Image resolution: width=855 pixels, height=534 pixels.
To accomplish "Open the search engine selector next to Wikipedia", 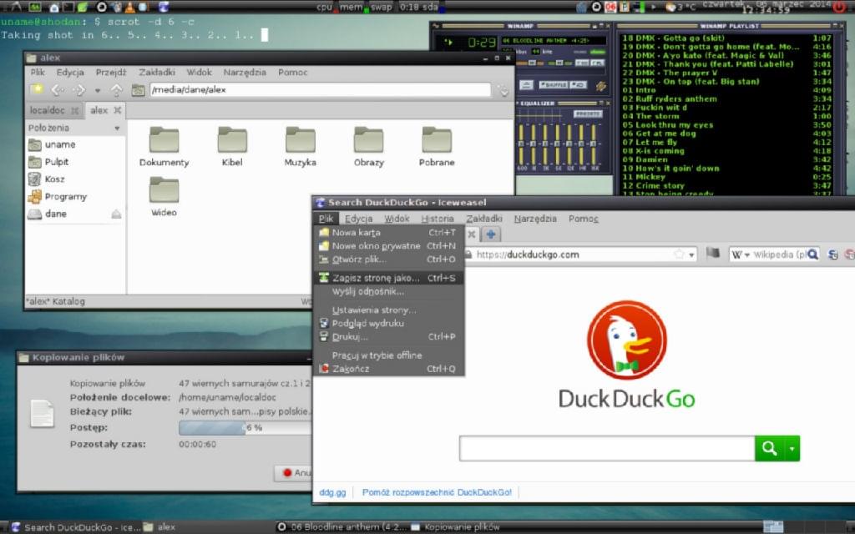I will point(740,254).
